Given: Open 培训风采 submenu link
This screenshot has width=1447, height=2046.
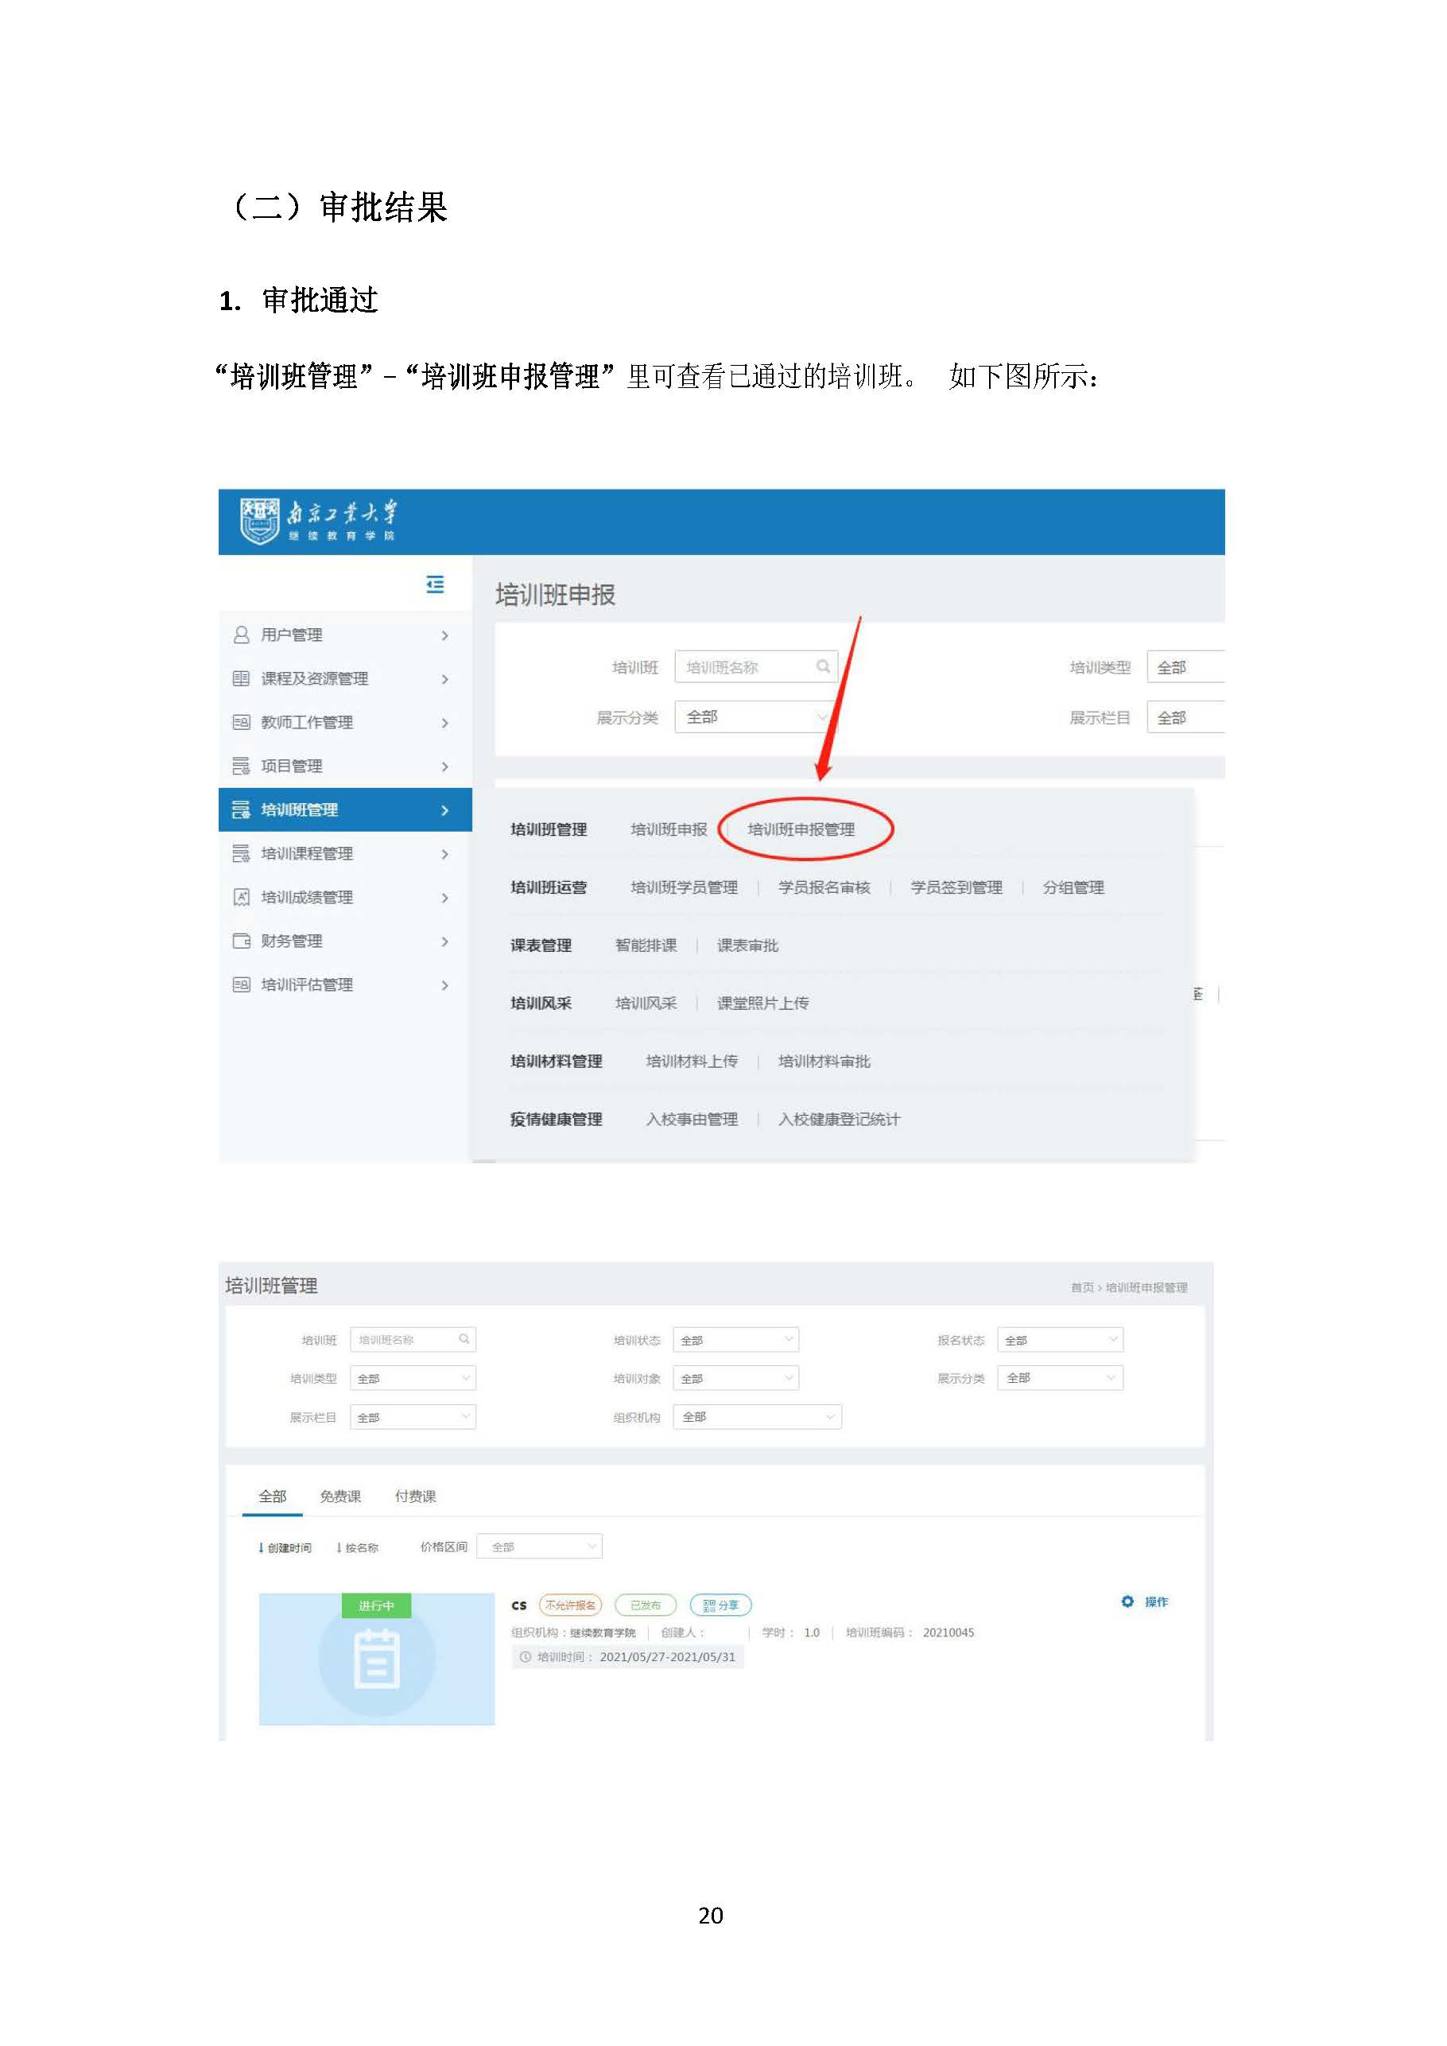Looking at the screenshot, I should 646,1003.
